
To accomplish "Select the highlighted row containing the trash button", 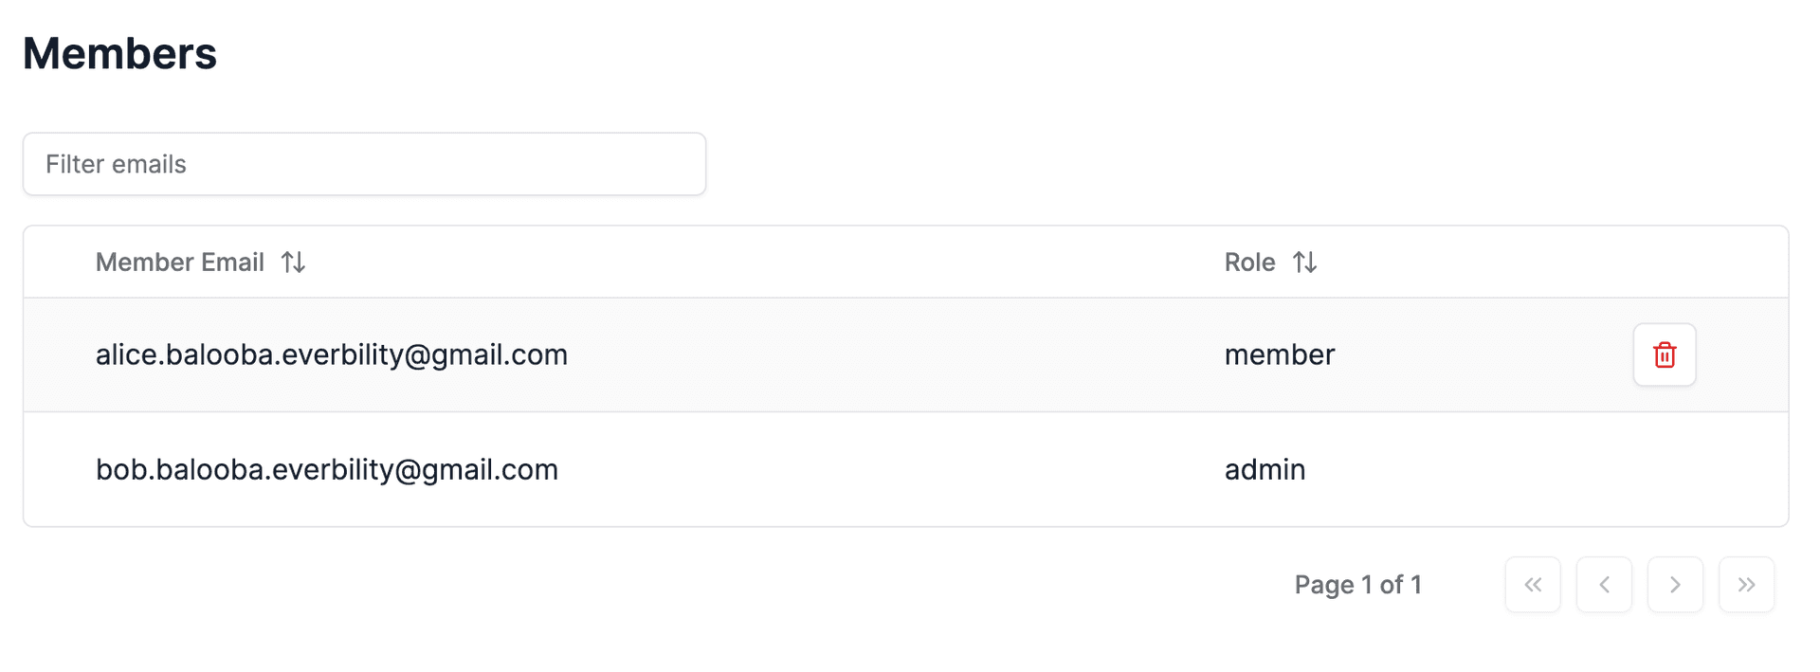I will (853, 355).
